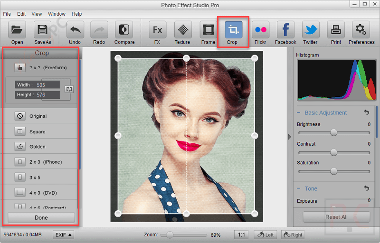
Task: Click the Saturation slider handle
Action: 334,171
